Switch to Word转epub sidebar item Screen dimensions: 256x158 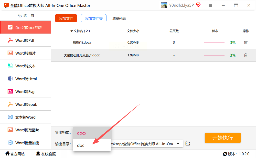coord(26,104)
